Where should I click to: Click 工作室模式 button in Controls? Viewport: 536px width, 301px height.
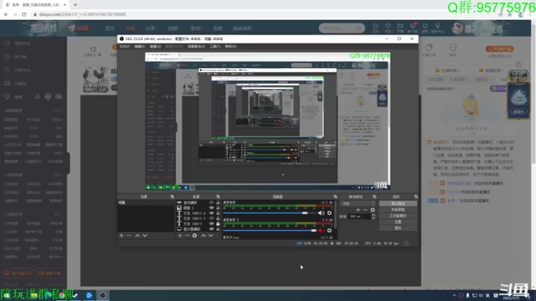point(398,215)
